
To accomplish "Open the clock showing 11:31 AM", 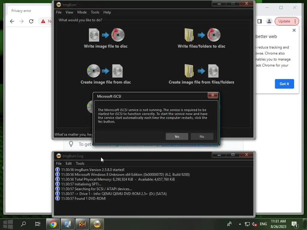I will 278,224.
